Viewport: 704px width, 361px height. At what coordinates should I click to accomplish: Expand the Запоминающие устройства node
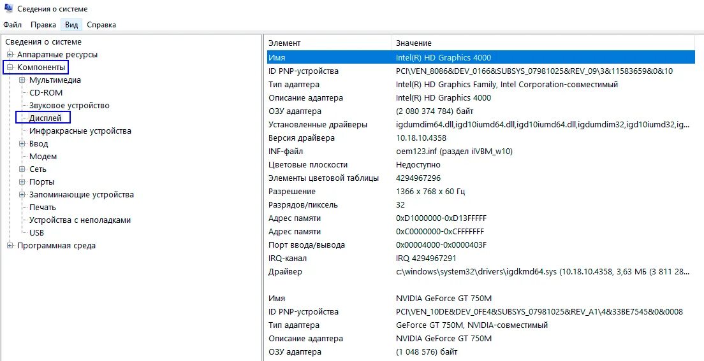coord(22,195)
